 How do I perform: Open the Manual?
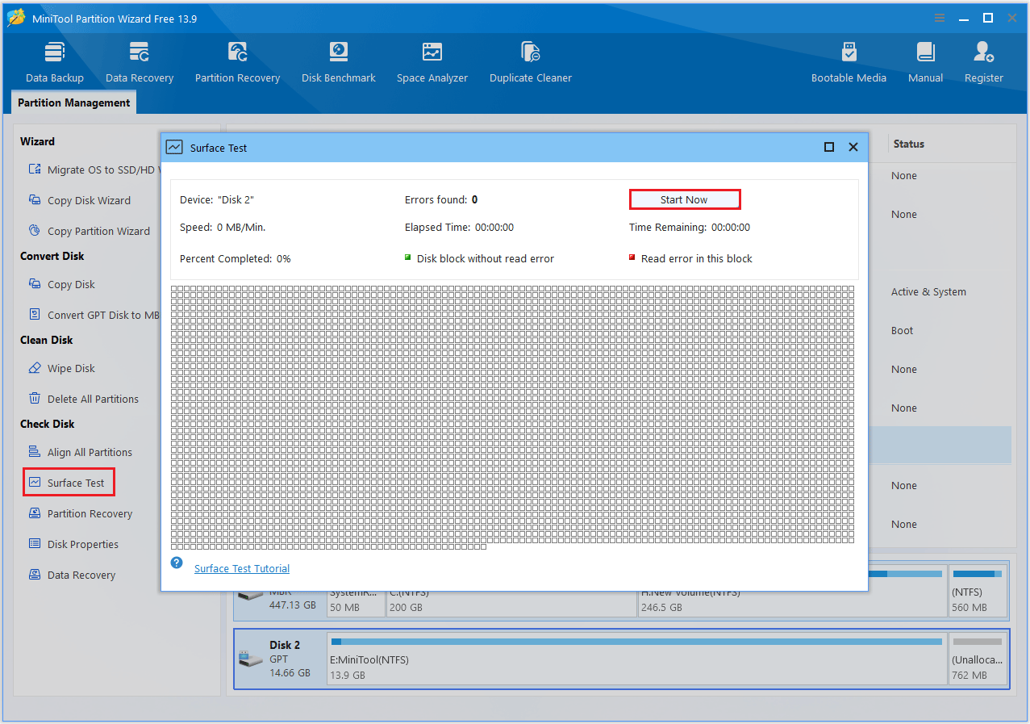[x=925, y=62]
